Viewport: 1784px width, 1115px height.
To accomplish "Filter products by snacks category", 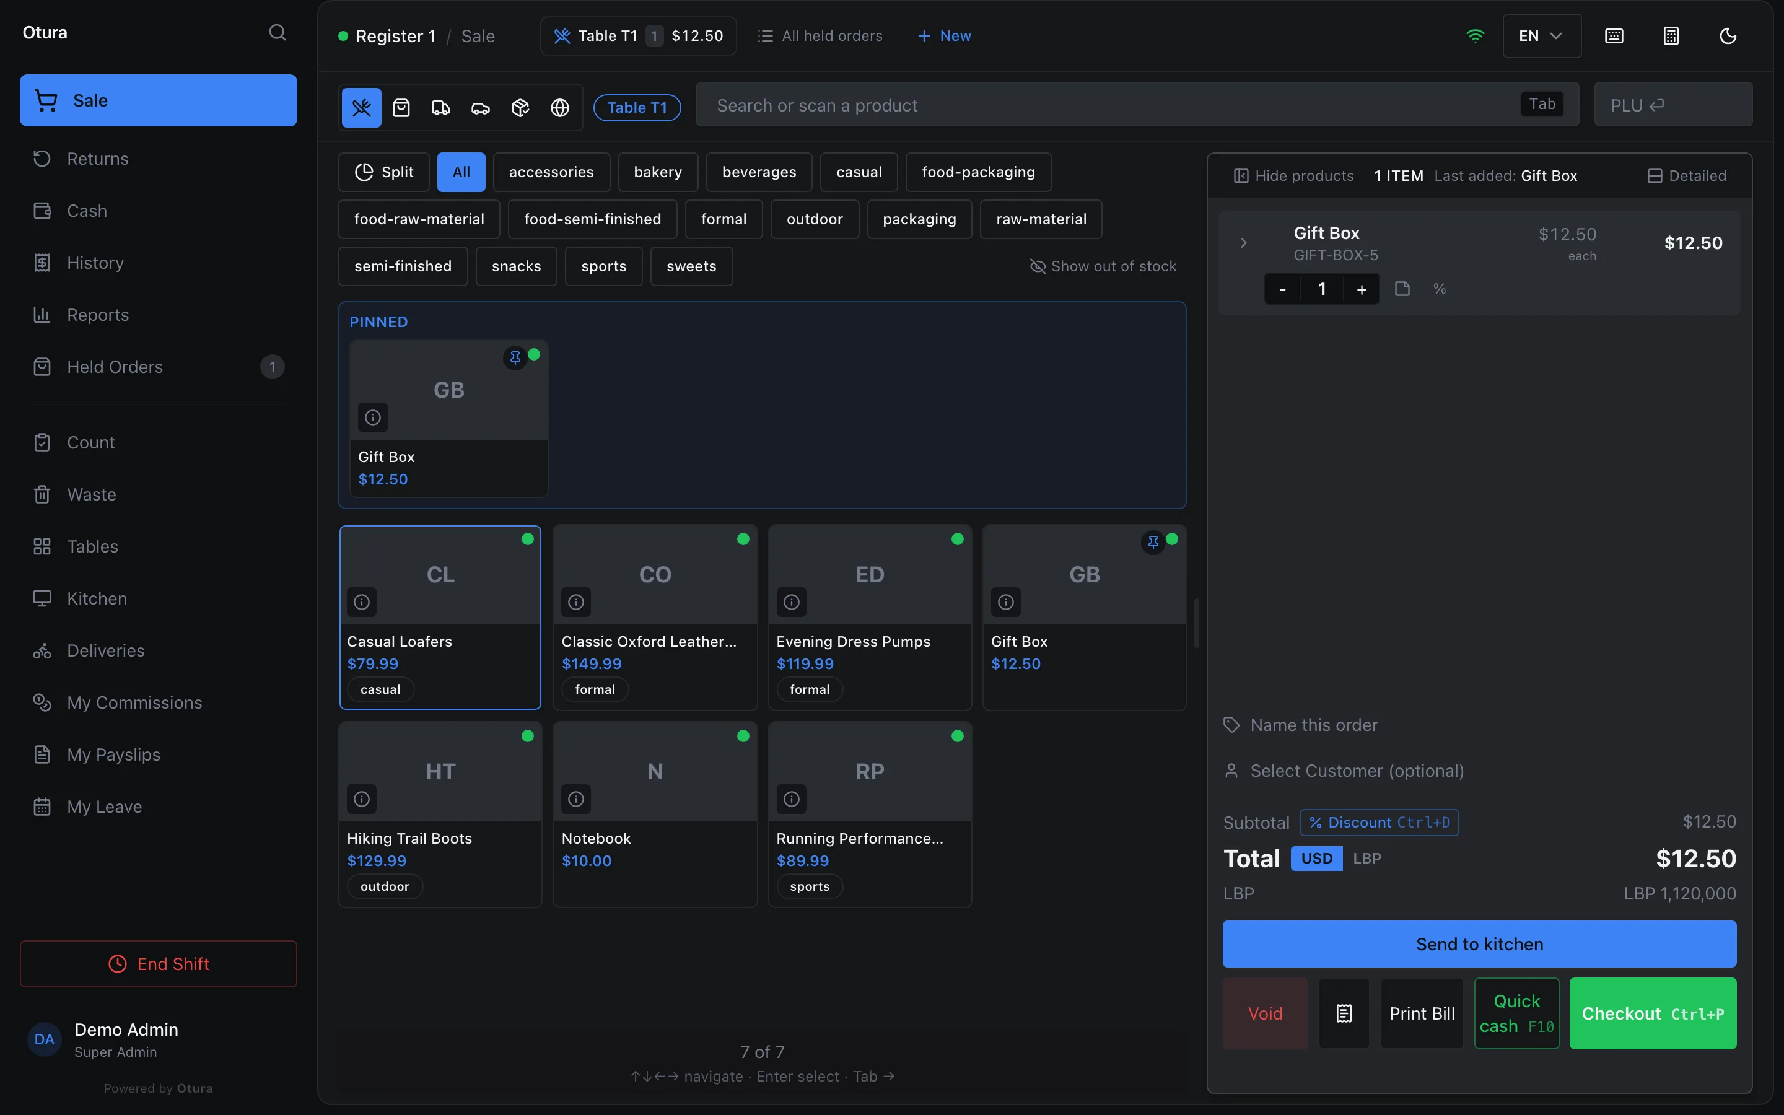I will click(x=516, y=266).
